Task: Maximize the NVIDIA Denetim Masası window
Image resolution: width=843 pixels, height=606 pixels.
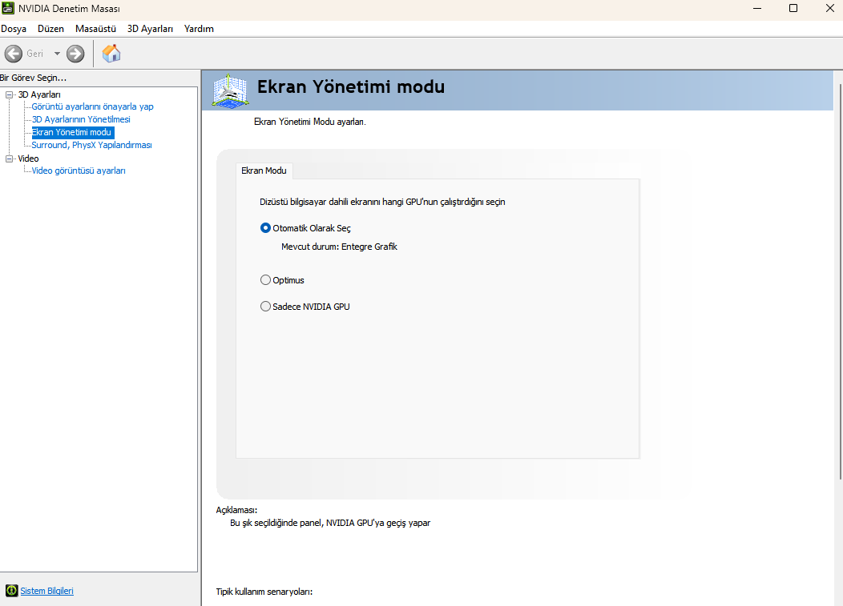Action: 793,8
